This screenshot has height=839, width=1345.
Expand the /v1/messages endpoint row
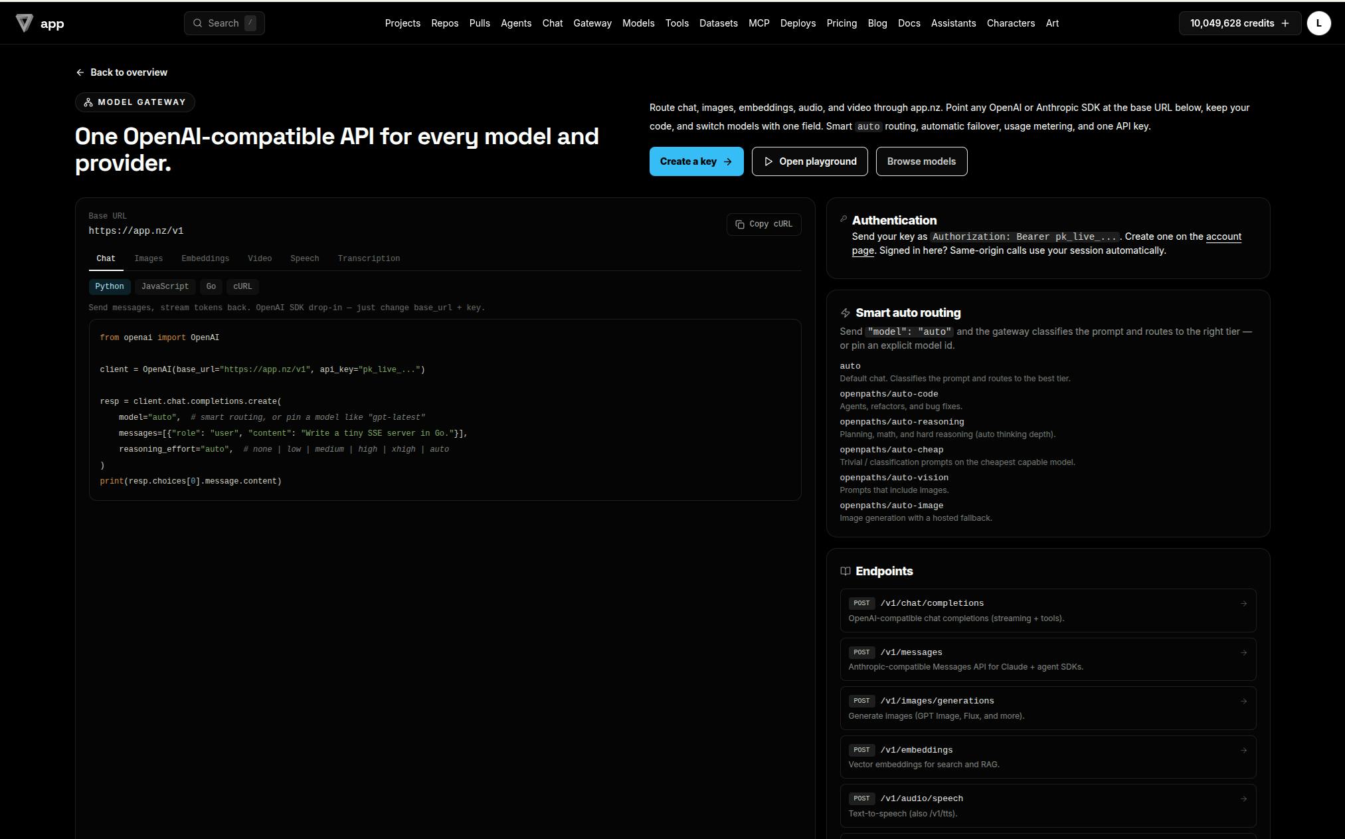coord(1047,659)
